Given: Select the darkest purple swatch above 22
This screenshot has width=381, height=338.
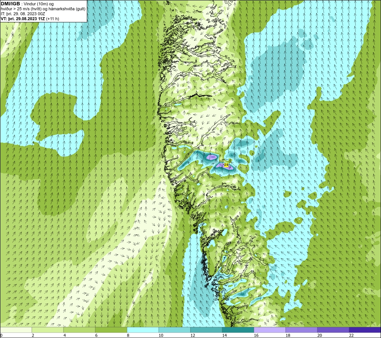Looking at the screenshot, I should [365, 330].
